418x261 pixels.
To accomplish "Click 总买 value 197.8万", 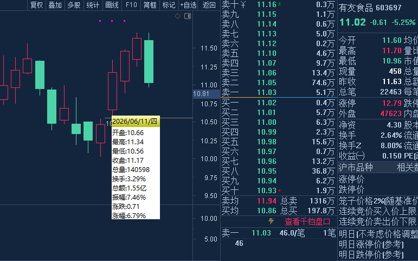I will tap(321, 211).
